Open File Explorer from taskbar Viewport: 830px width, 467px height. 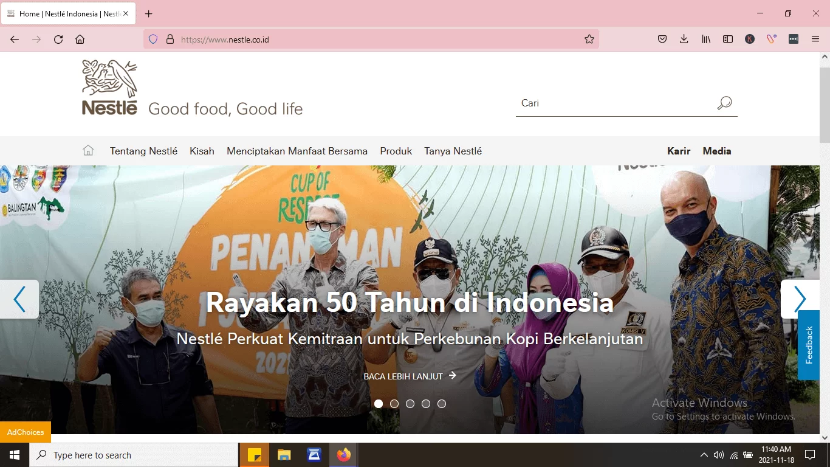284,455
